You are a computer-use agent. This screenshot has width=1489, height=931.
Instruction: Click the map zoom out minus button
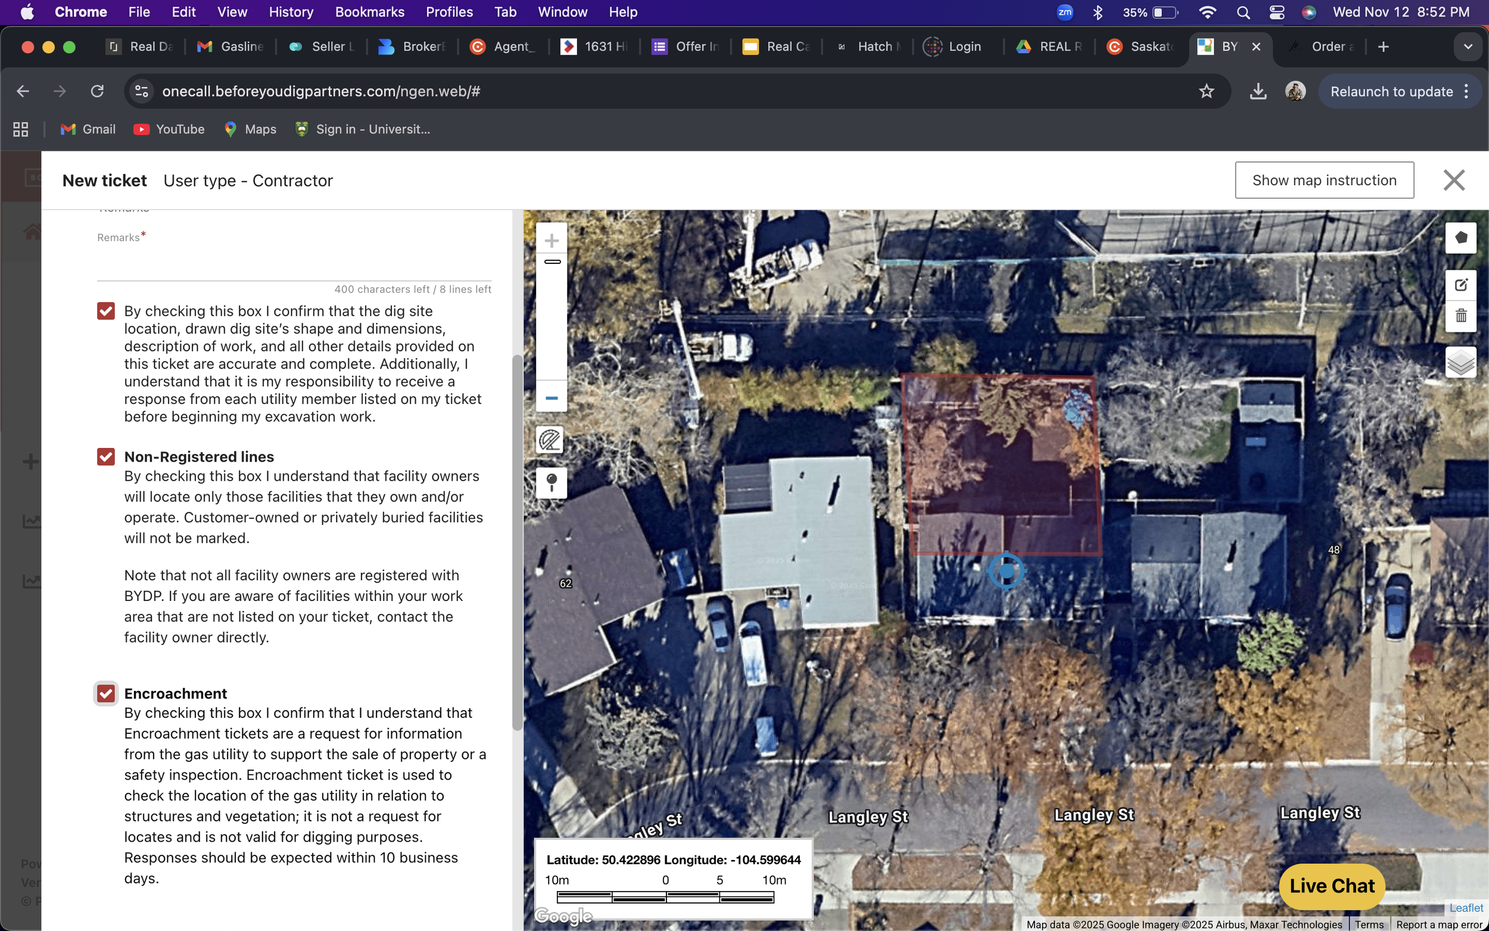click(x=552, y=398)
